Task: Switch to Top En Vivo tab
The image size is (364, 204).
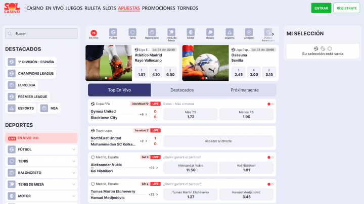Action: tap(119, 90)
